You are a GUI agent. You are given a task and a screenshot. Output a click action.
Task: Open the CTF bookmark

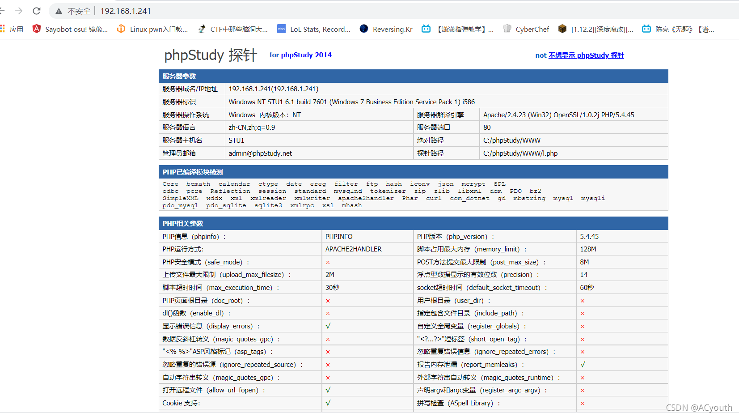pos(232,29)
